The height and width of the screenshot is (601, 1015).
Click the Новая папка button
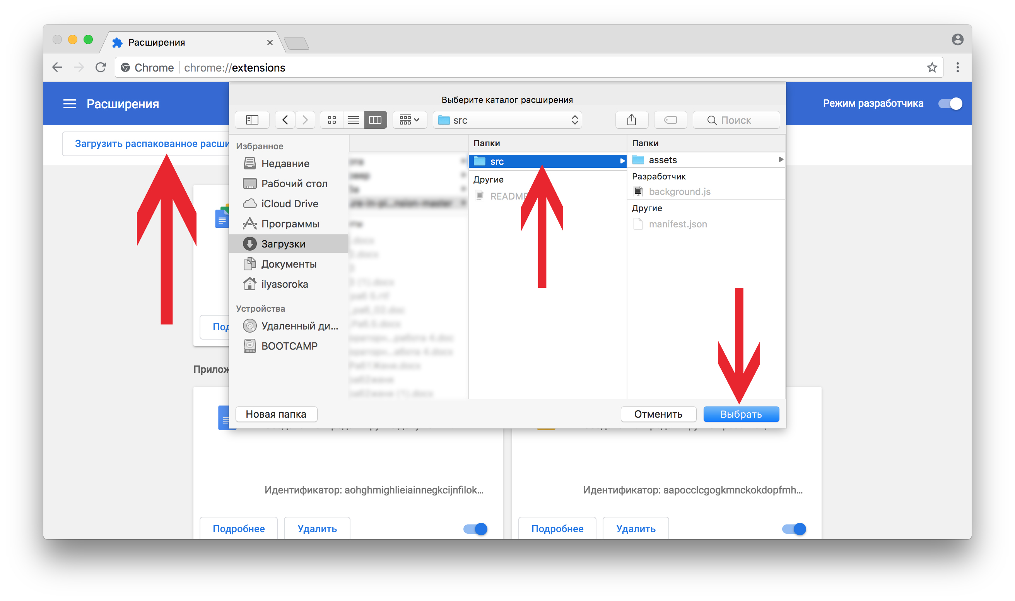click(x=276, y=414)
